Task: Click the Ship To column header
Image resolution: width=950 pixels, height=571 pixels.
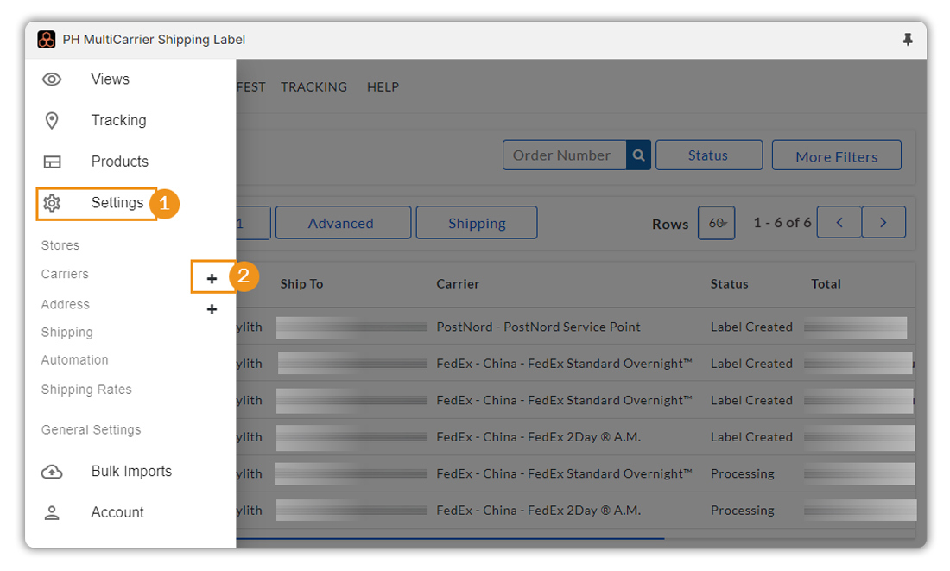Action: click(x=301, y=284)
